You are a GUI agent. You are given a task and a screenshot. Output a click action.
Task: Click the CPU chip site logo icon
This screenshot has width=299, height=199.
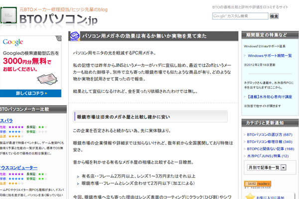pos(8,15)
